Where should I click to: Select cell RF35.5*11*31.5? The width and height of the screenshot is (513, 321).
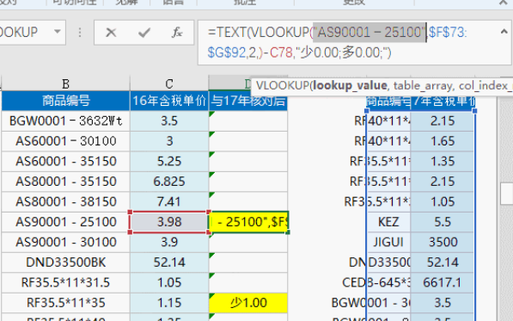(66, 282)
